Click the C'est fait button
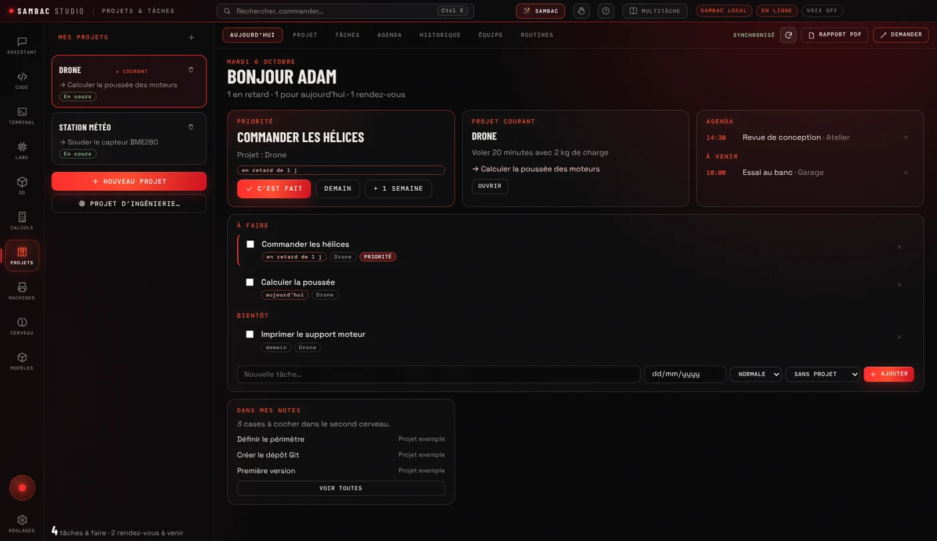 [x=274, y=189]
